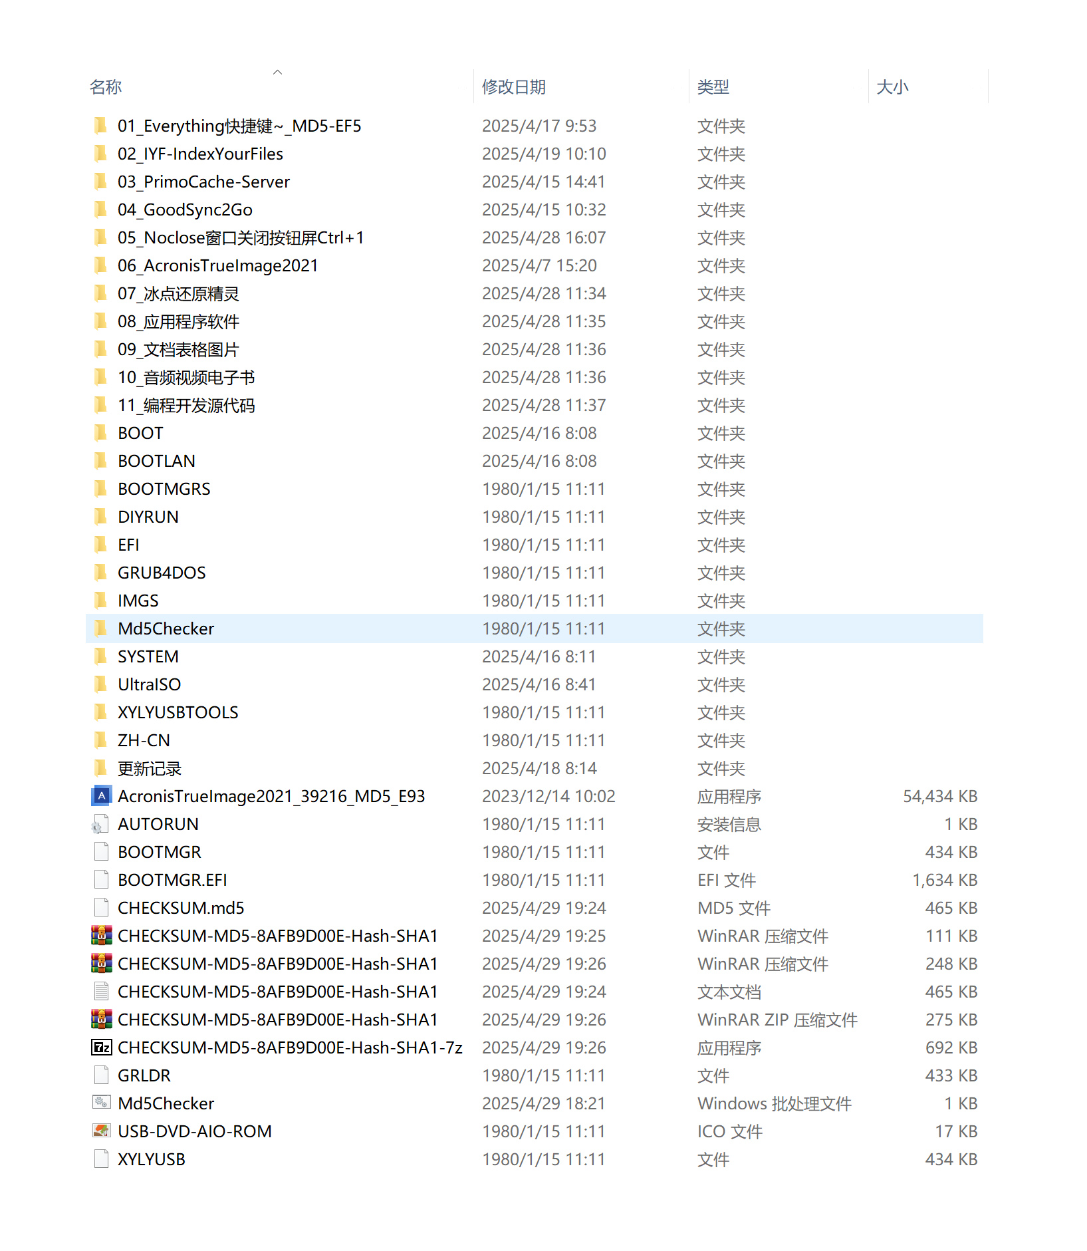Select the BOOTMGR file with 434 KB
1087x1251 pixels.
160,852
